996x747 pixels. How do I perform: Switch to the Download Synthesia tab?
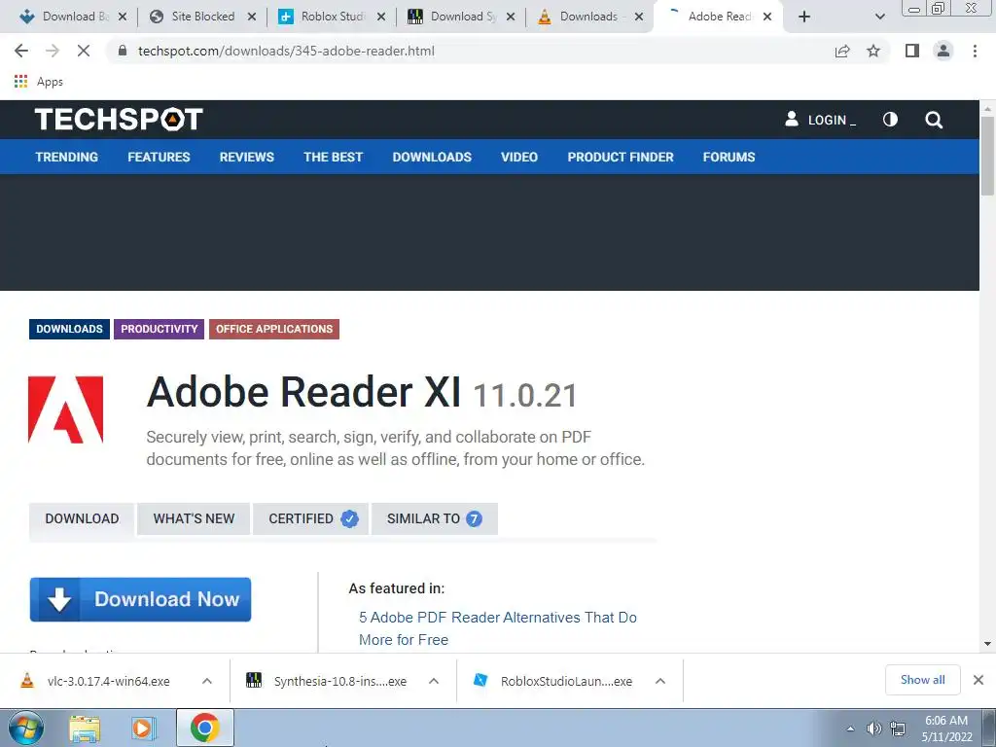pyautogui.click(x=461, y=17)
